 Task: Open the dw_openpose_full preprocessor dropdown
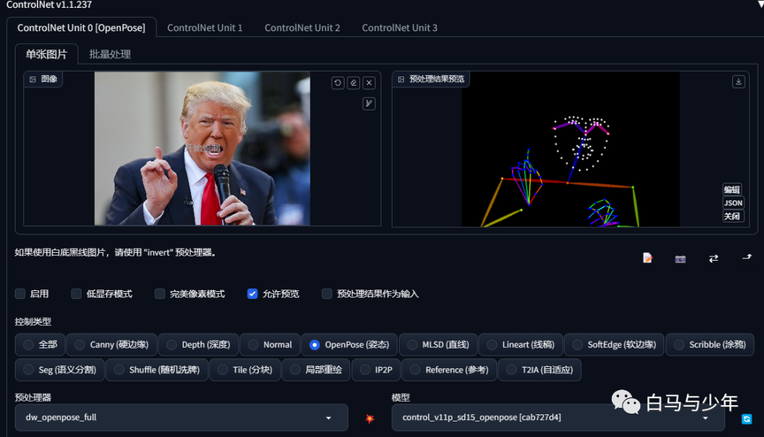tap(181, 417)
